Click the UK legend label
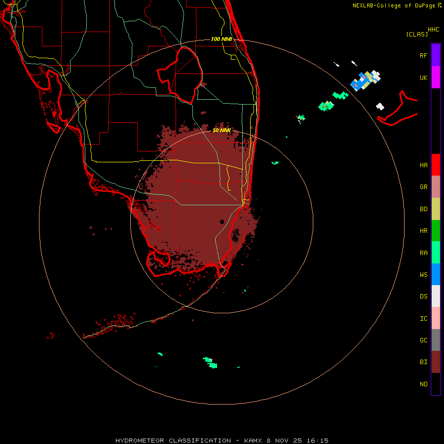This screenshot has height=444, width=444. click(x=423, y=77)
